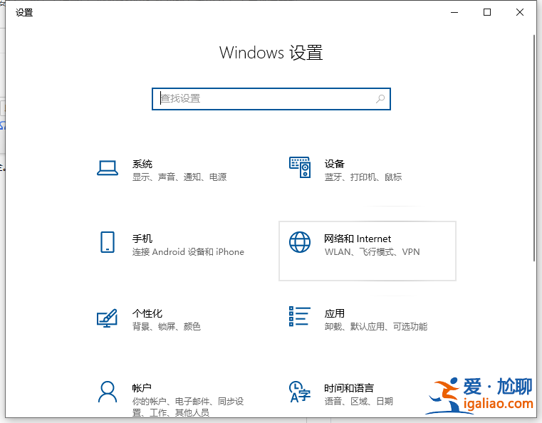Open the 个性化 paintbrush icon
Viewport: 542px width, 423px height.
click(107, 318)
